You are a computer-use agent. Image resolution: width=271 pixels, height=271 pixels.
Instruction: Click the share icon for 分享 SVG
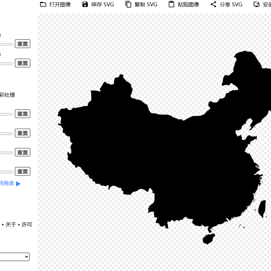[213, 4]
